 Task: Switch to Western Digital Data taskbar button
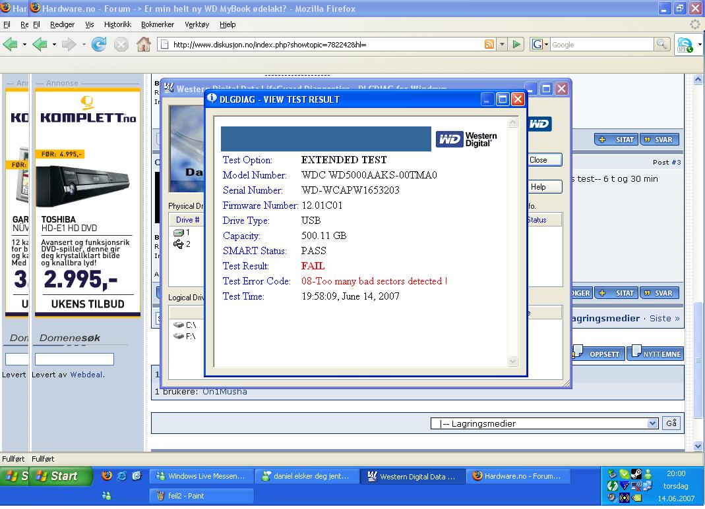[413, 476]
